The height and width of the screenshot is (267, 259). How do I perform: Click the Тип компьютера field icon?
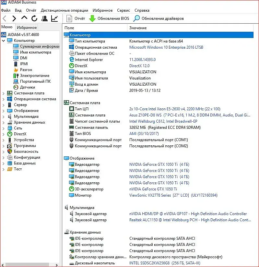71,41
